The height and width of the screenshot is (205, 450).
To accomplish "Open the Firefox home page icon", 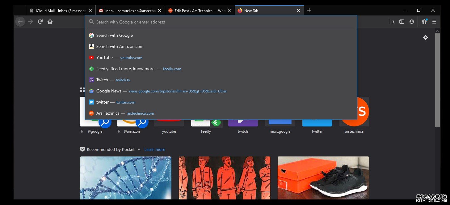I will [x=50, y=22].
